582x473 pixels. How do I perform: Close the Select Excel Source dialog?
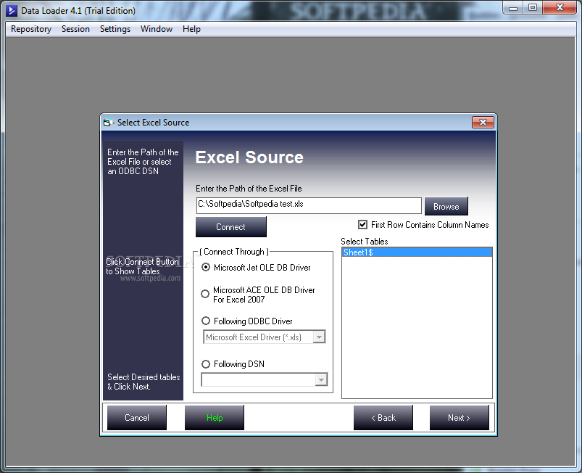[x=483, y=123]
